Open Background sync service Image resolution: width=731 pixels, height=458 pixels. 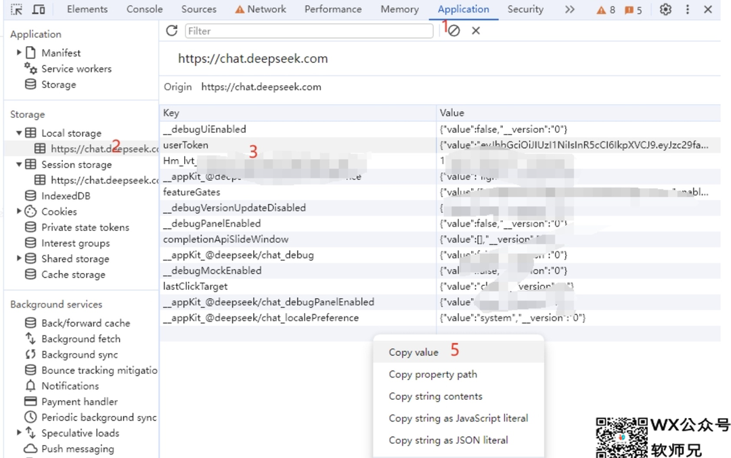[x=80, y=354]
